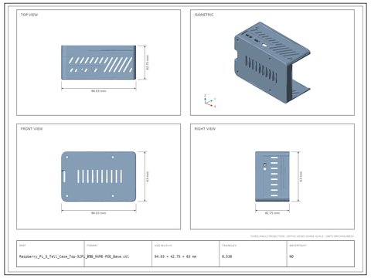Click the 42.75 mm width dimension in right view
The width and height of the screenshot is (371, 278).
pyautogui.click(x=272, y=213)
